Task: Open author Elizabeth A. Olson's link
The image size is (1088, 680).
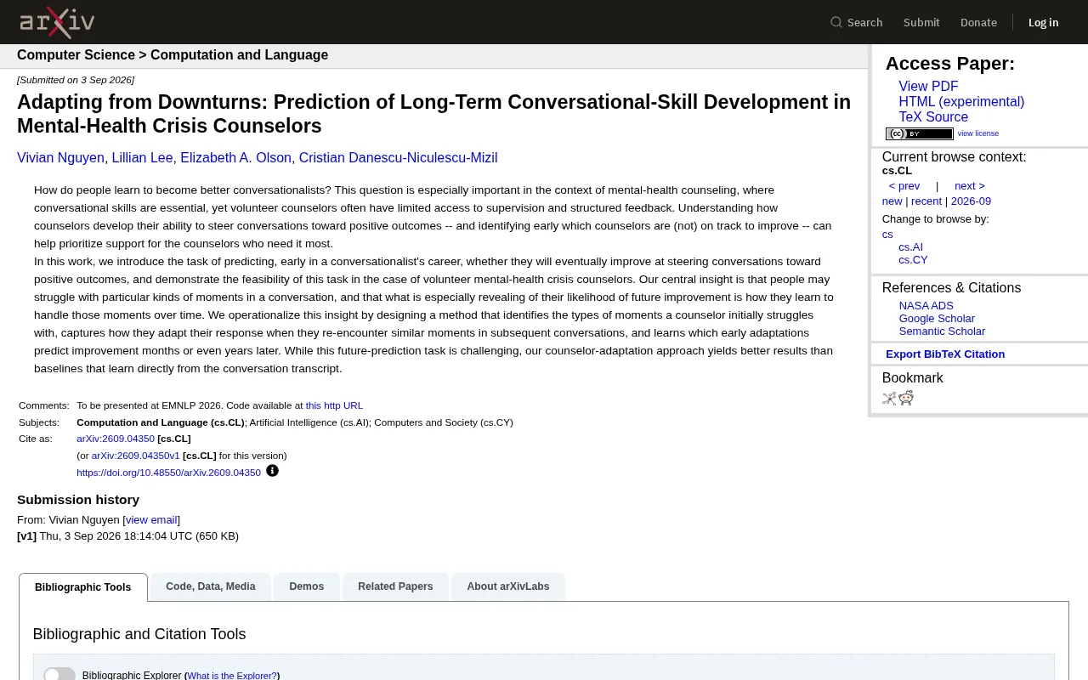Action: 235,158
